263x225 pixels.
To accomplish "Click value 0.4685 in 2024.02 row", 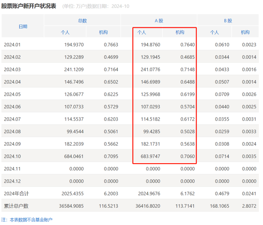I will click(x=187, y=57).
